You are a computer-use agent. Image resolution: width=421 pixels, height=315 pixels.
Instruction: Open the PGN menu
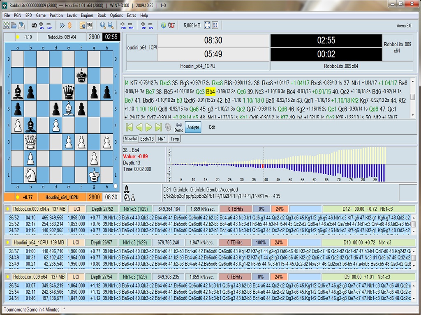click(x=17, y=15)
